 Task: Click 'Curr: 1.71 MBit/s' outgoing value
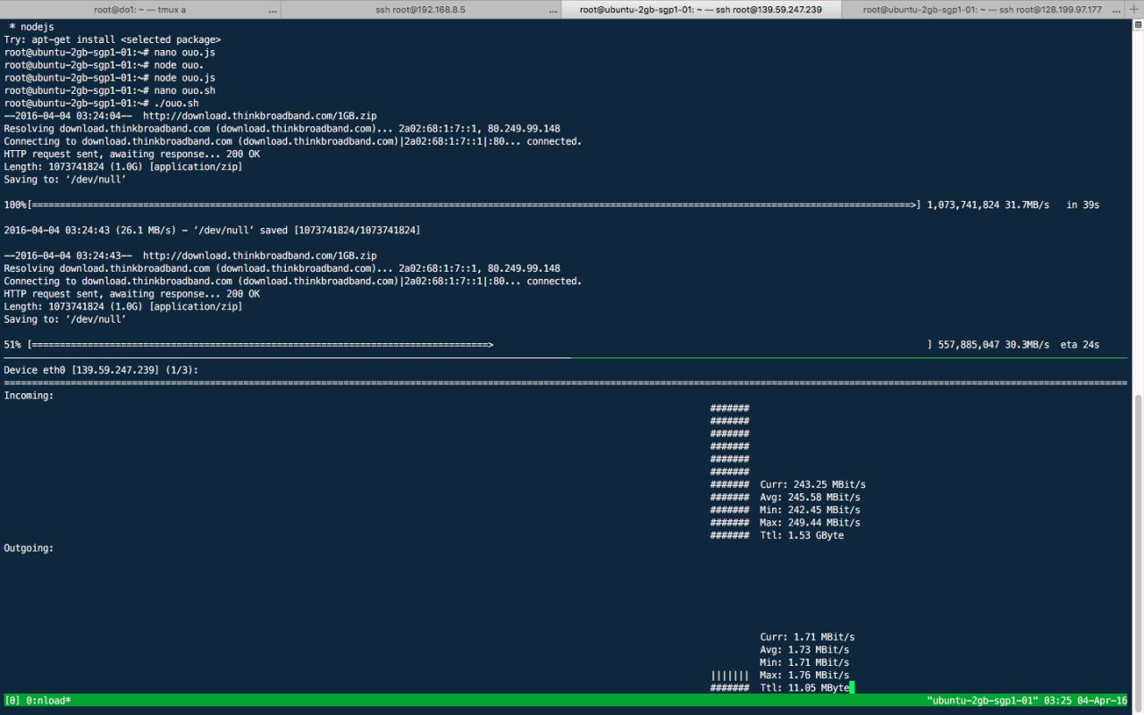pyautogui.click(x=807, y=636)
